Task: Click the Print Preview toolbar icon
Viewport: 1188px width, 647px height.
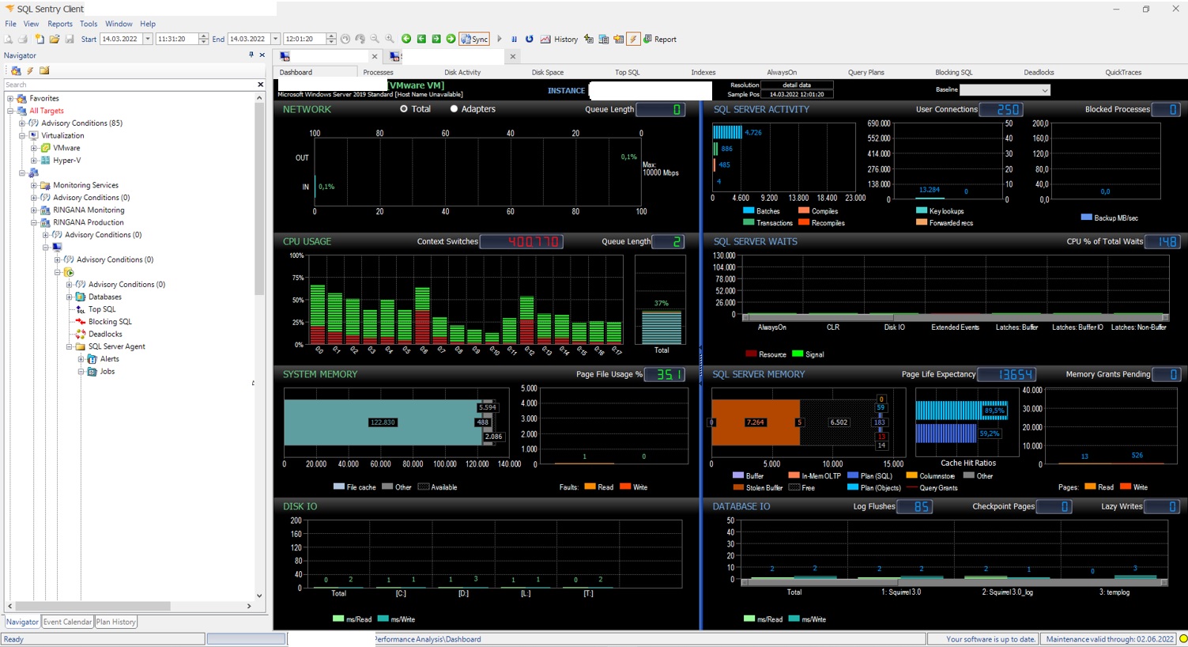Action: 9,39
